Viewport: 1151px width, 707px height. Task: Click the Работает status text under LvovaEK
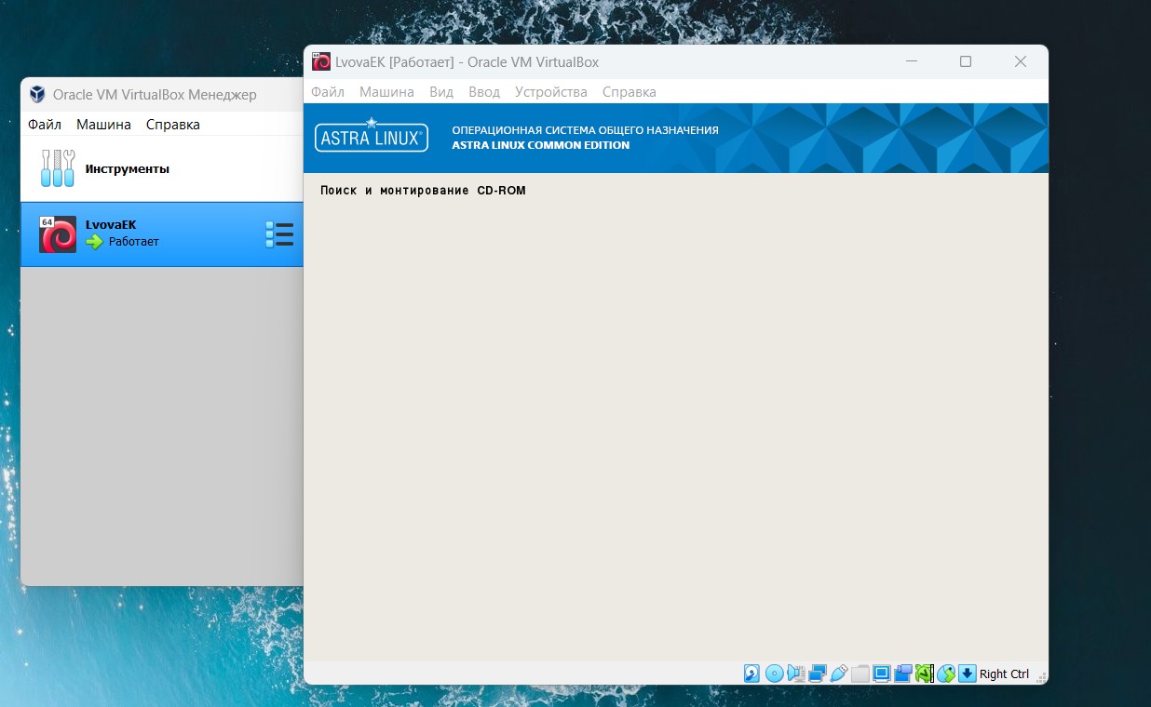coord(134,242)
